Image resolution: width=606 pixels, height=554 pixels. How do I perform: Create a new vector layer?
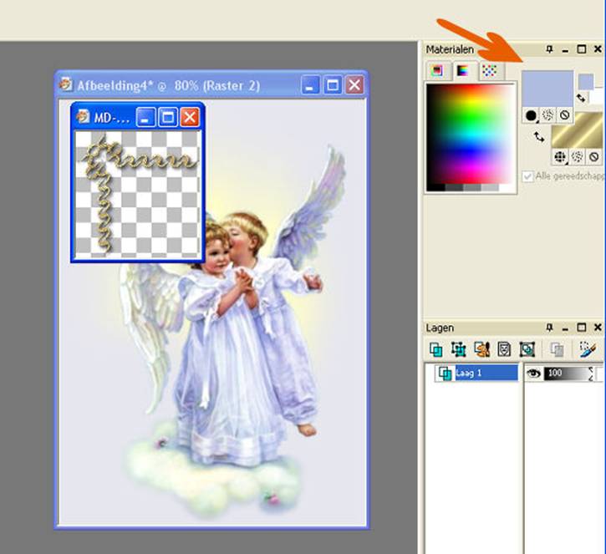[459, 349]
